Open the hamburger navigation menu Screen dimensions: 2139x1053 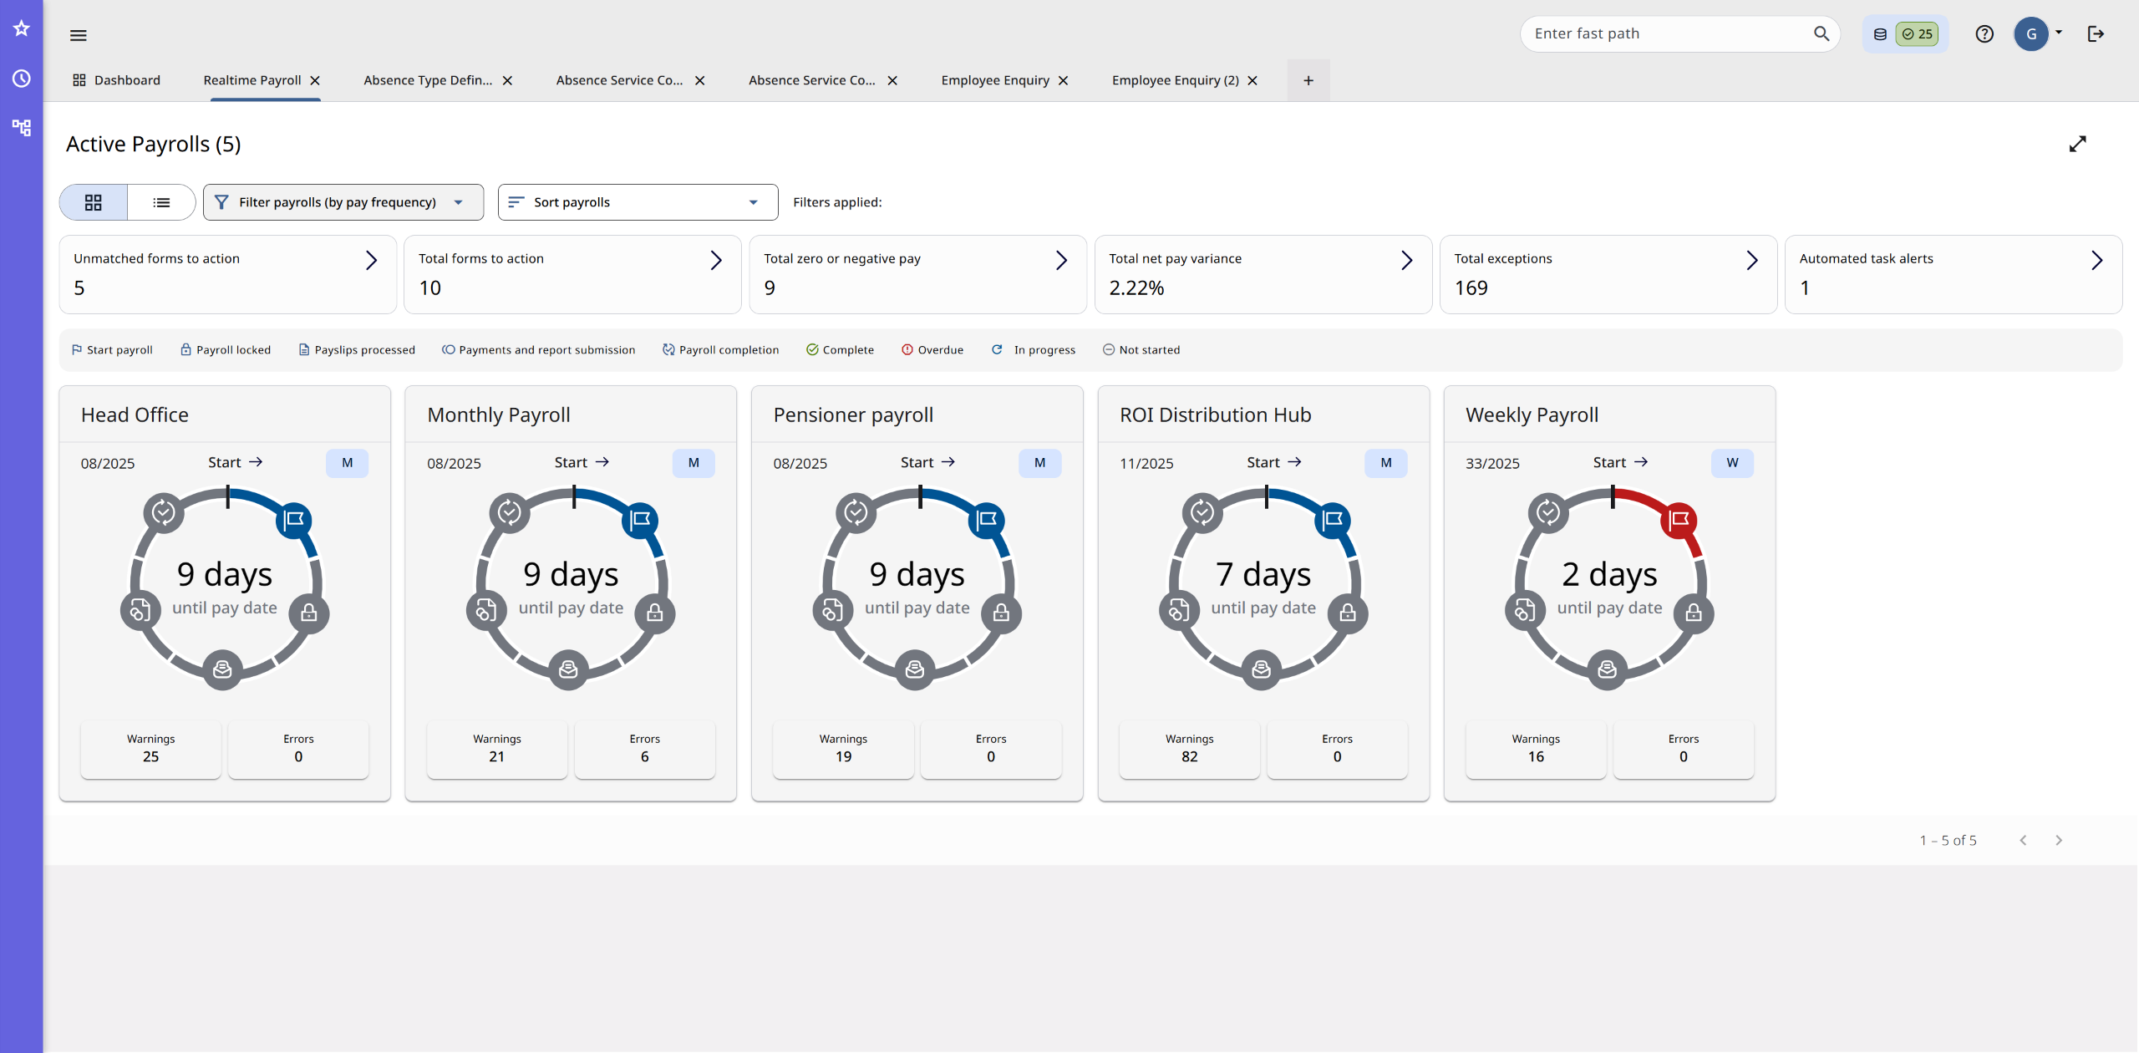(x=79, y=35)
